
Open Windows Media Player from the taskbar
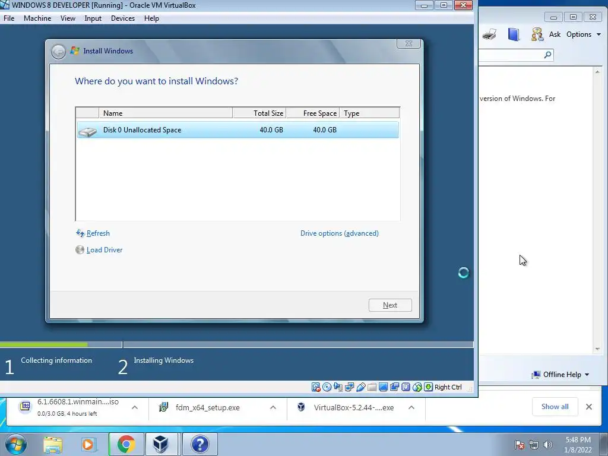point(88,444)
